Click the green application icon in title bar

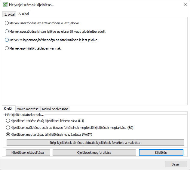point(5,5)
